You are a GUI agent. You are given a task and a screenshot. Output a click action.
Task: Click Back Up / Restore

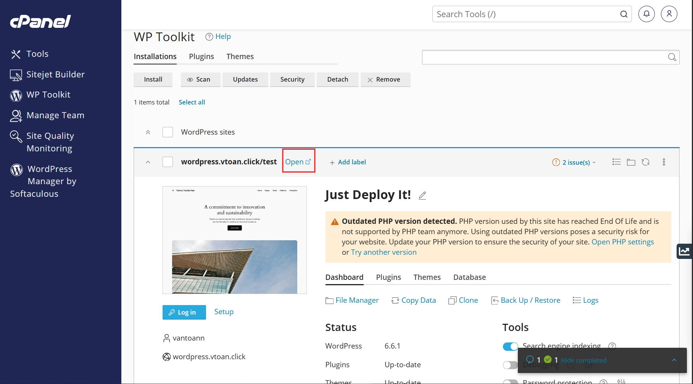525,300
